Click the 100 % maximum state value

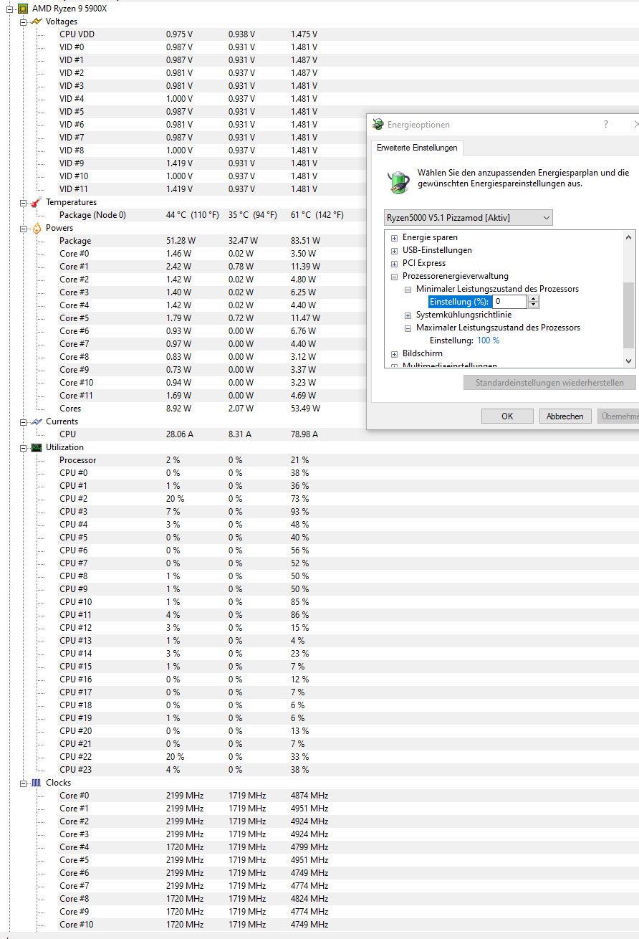[489, 340]
